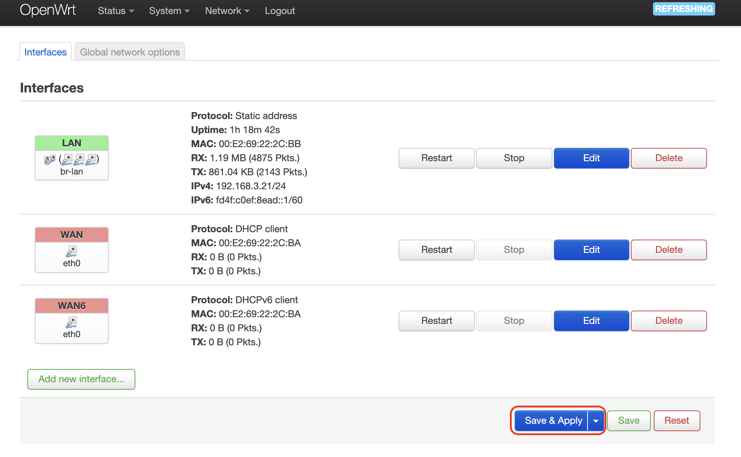Screen dimensions: 741x457
Task: Click Add new interface button
Action: coord(81,379)
